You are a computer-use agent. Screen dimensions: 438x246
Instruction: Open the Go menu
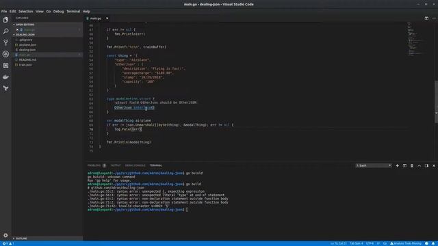pyautogui.click(x=49, y=12)
